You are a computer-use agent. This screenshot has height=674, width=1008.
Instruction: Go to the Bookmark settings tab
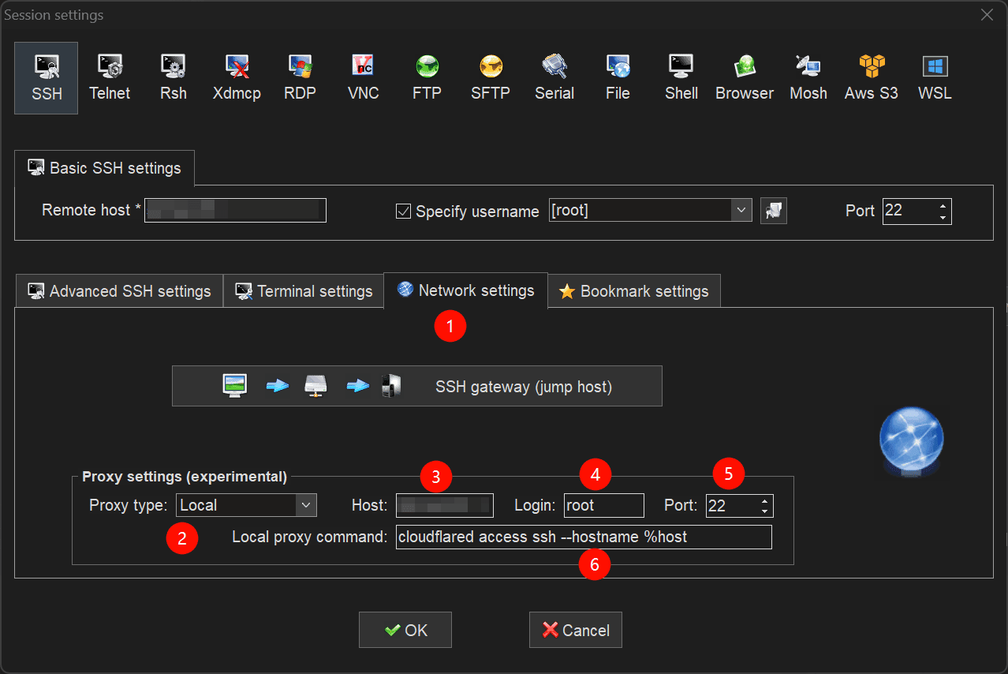pyautogui.click(x=633, y=291)
